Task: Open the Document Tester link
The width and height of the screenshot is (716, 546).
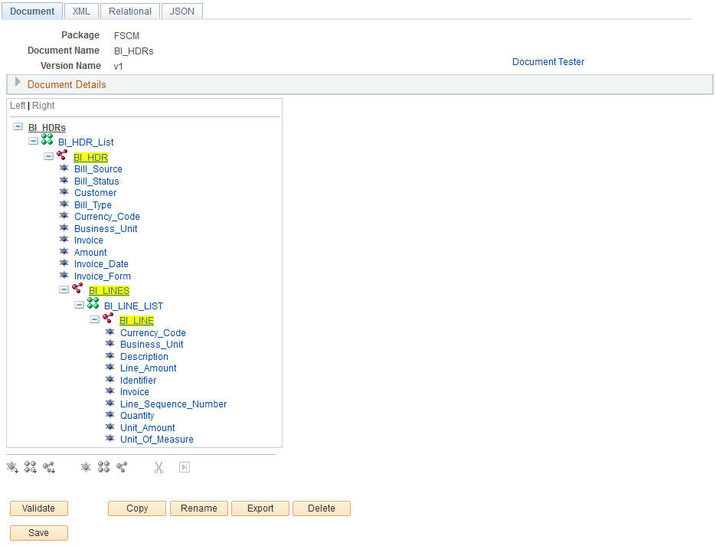Action: pos(548,62)
